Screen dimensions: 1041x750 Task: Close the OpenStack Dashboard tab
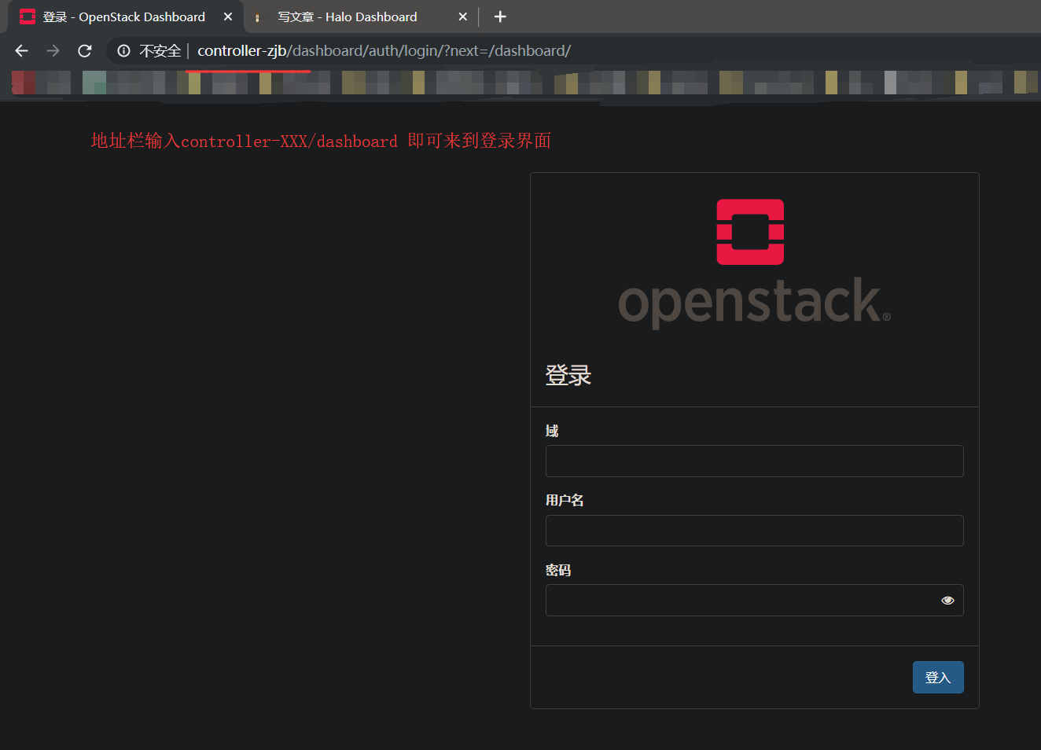coord(228,17)
